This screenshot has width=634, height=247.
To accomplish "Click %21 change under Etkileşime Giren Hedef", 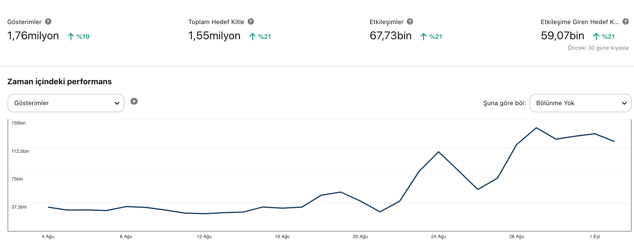I will (604, 36).
